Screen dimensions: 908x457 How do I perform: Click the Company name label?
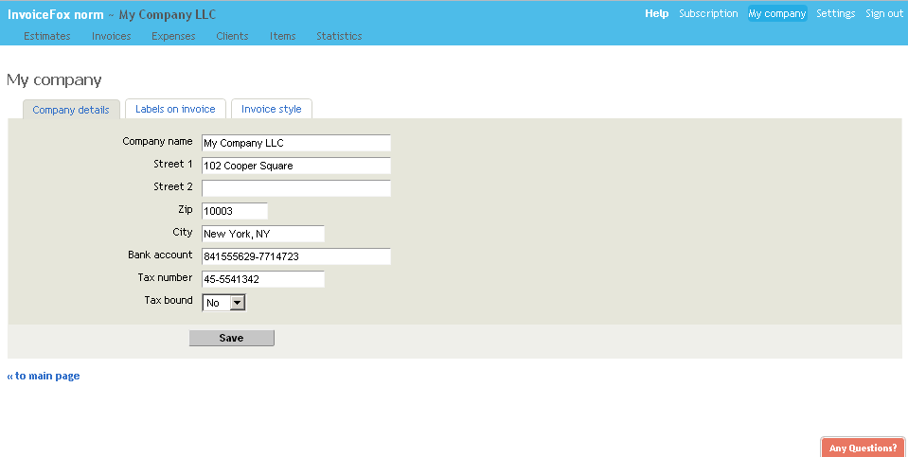(x=157, y=141)
